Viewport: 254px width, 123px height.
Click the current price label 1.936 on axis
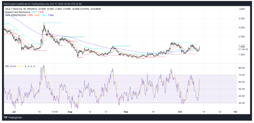point(242,47)
